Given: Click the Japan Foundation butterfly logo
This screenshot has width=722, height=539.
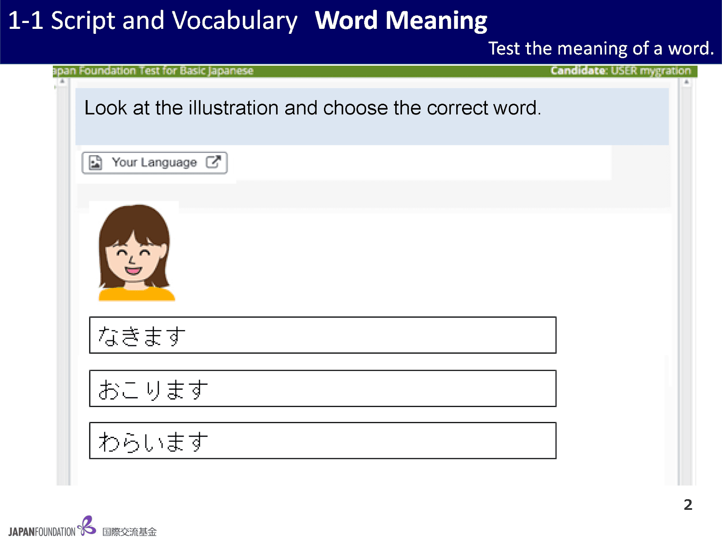Looking at the screenshot, I should point(87,525).
